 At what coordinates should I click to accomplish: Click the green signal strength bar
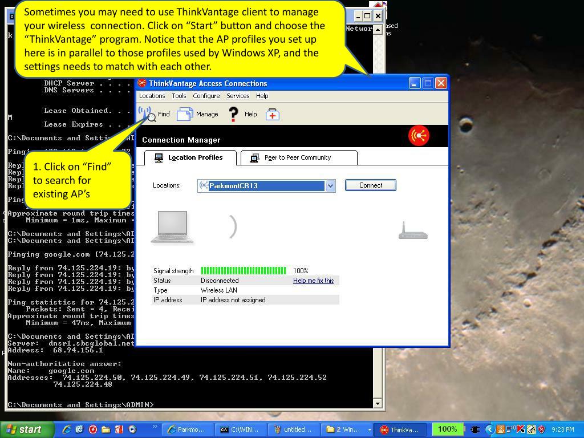point(244,270)
